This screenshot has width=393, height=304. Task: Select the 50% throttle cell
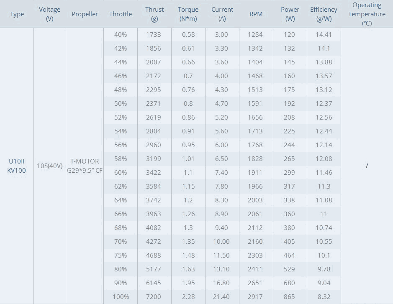click(121, 104)
